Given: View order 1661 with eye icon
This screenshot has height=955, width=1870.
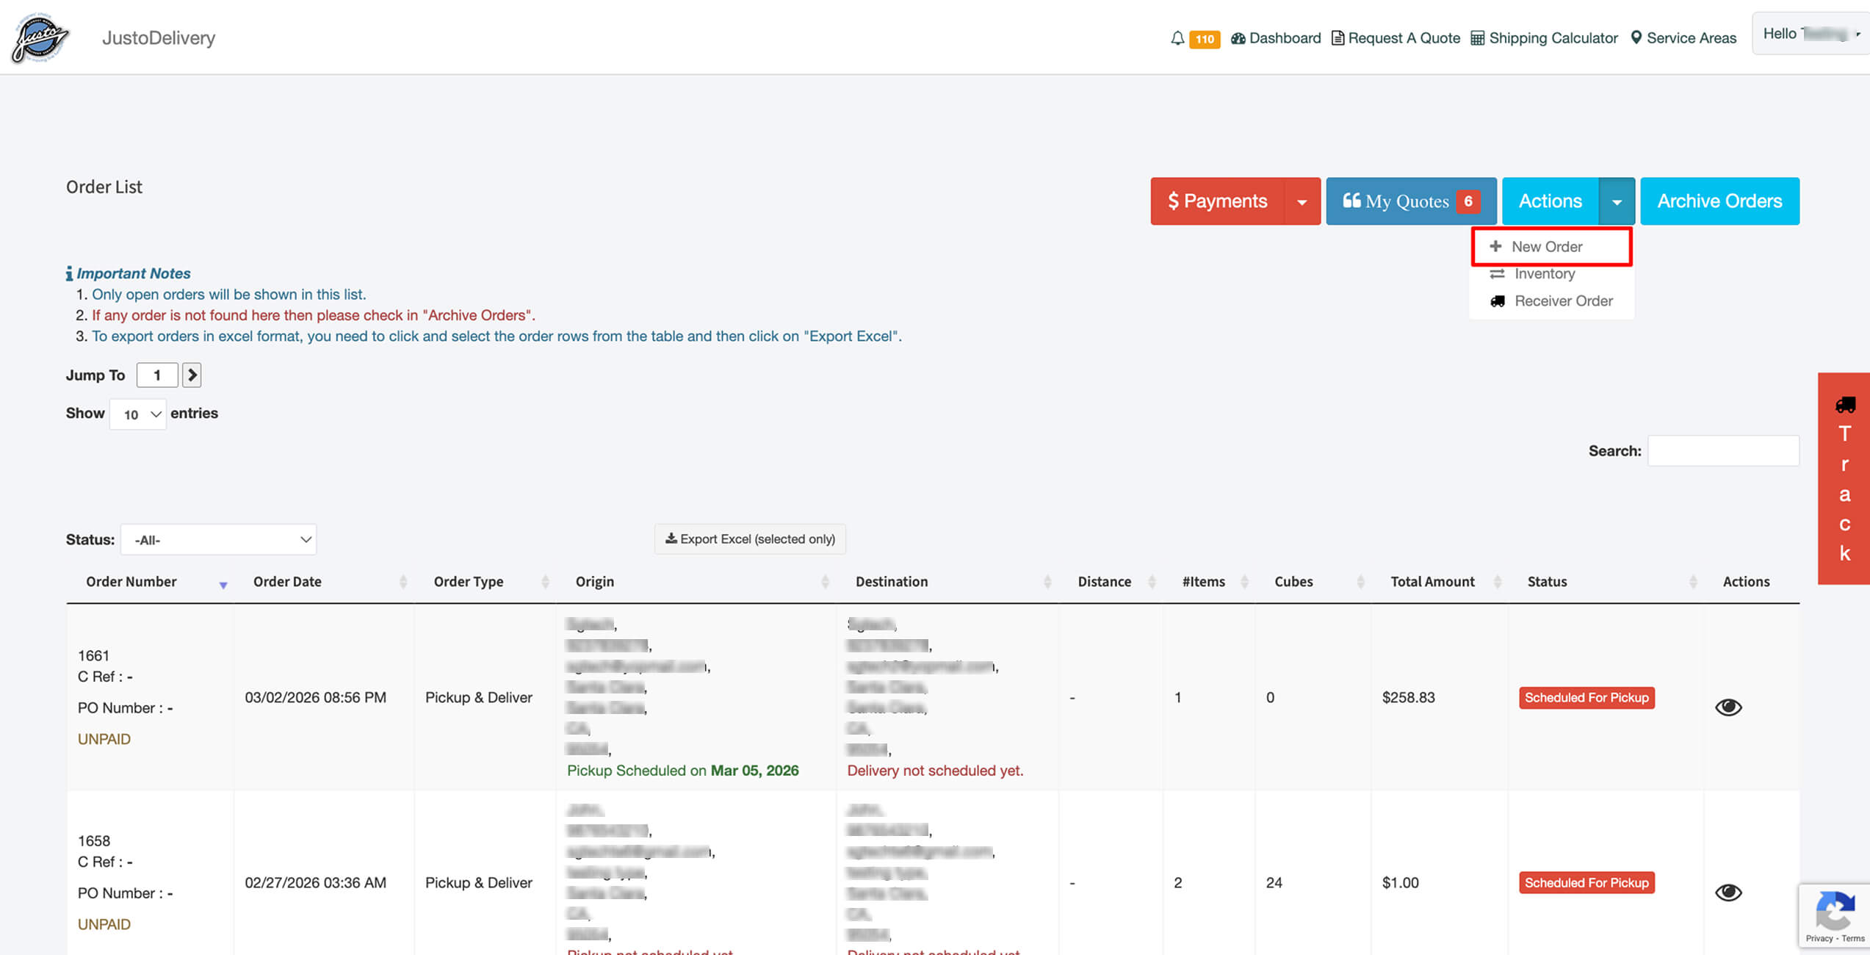Looking at the screenshot, I should [x=1728, y=707].
